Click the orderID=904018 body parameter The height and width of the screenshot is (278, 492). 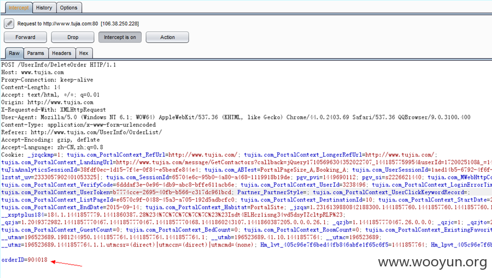pyautogui.click(x=24, y=260)
